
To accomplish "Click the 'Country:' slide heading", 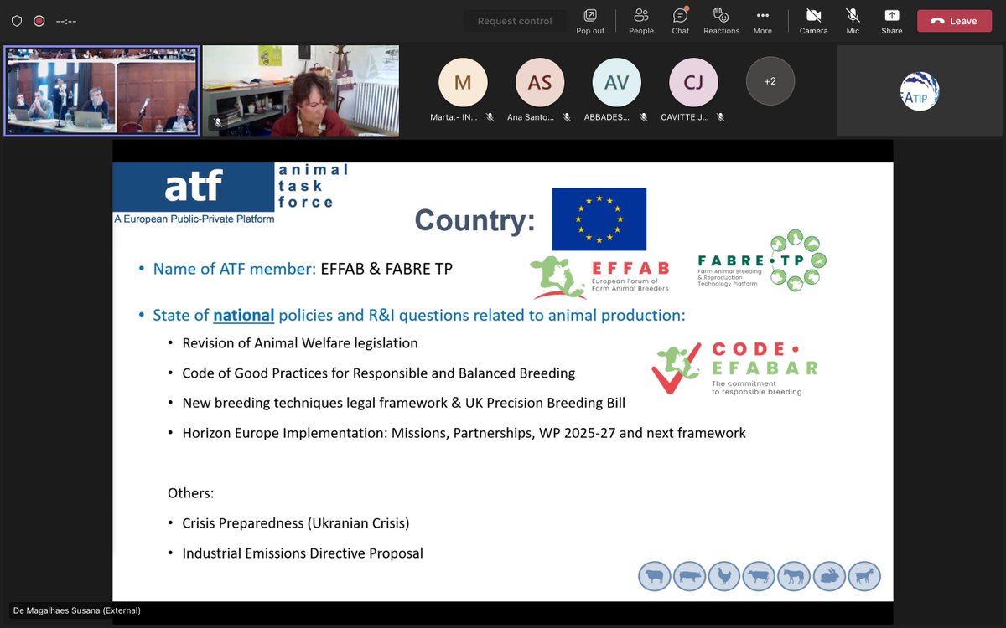I will [474, 220].
